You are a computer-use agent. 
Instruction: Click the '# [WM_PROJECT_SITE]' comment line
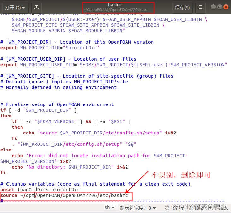[87, 76]
